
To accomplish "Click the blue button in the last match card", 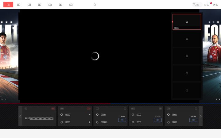I will point(193,120).
